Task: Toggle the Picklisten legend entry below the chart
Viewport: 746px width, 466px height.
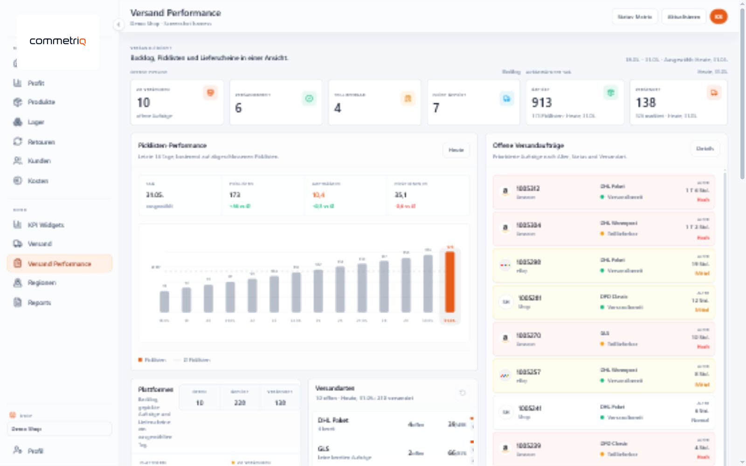Action: click(152, 360)
